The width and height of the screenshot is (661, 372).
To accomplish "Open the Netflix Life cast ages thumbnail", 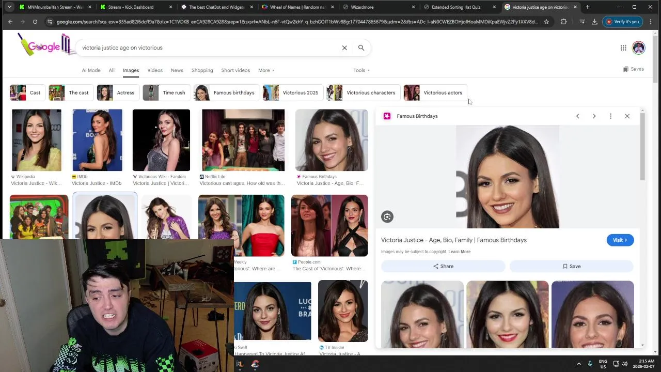I will click(x=243, y=140).
